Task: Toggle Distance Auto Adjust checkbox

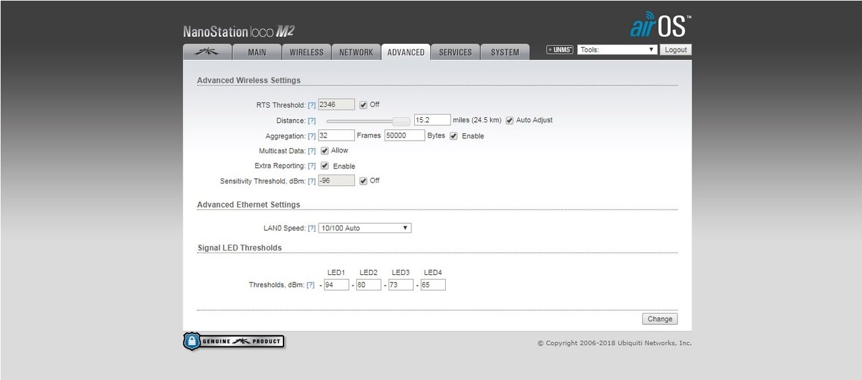Action: point(509,121)
